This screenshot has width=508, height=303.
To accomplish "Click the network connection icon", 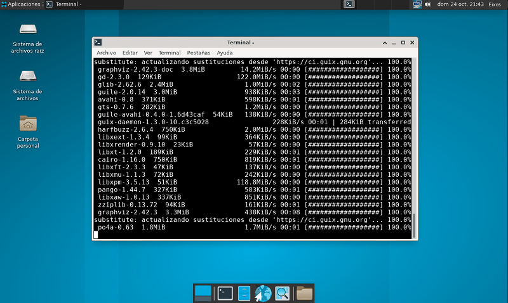I will click(417, 4).
